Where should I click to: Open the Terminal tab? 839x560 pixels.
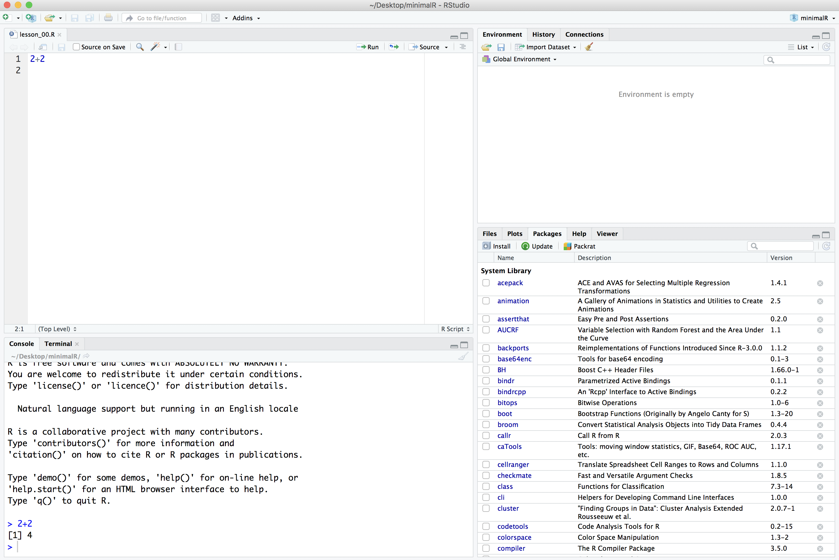pos(58,343)
